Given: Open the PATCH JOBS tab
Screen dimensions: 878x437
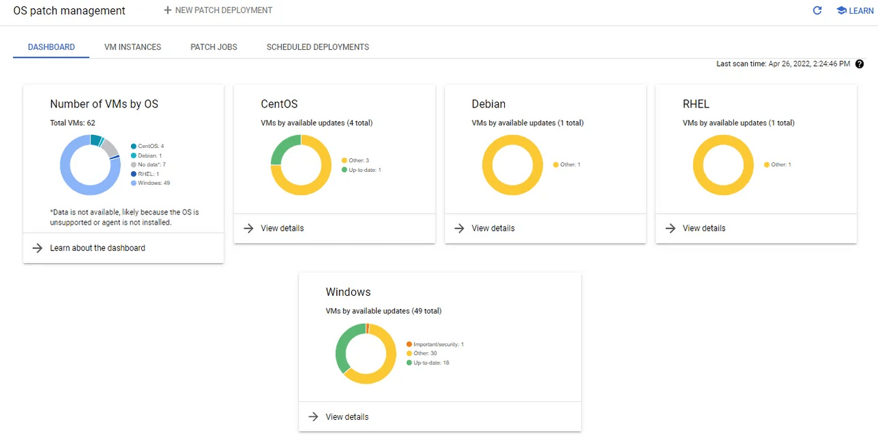Looking at the screenshot, I should pos(213,47).
